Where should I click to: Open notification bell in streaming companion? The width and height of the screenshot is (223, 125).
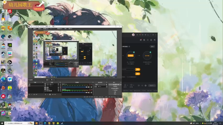tap(151, 40)
